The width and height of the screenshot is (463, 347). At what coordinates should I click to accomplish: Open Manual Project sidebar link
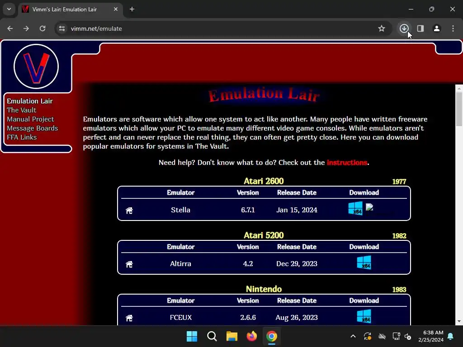click(30, 119)
